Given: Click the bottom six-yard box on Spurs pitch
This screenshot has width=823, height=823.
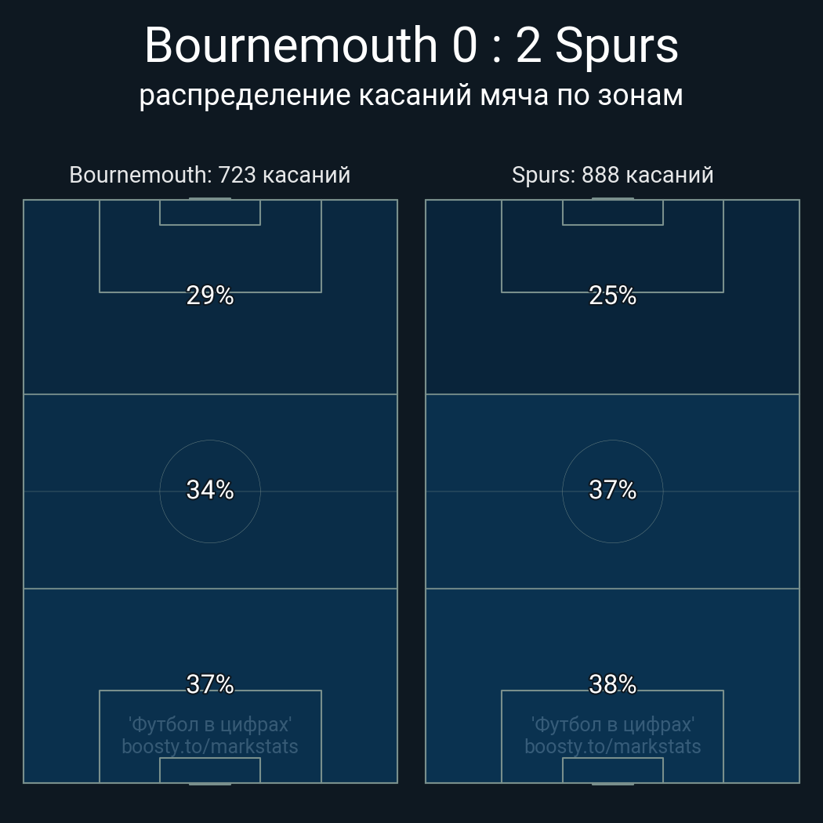Looking at the screenshot, I should pyautogui.click(x=612, y=770).
